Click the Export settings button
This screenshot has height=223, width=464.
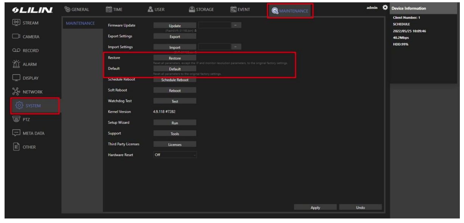[x=175, y=37]
